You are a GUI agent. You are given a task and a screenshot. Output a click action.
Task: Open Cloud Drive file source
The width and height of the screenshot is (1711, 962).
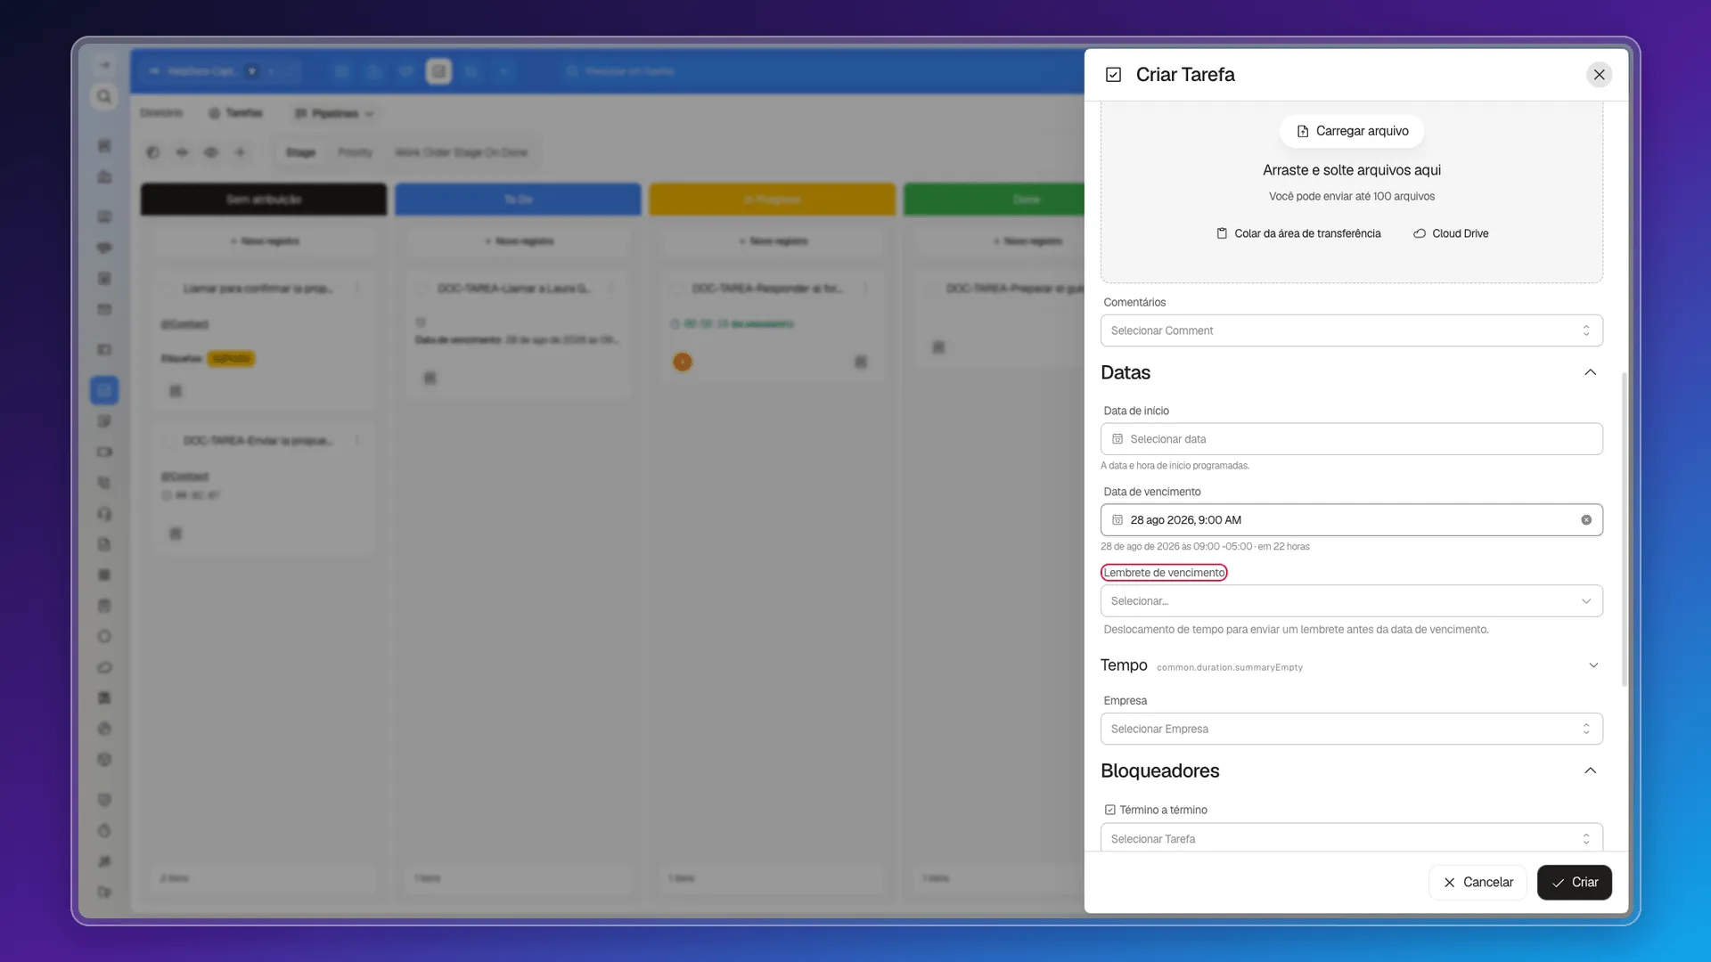tap(1451, 233)
